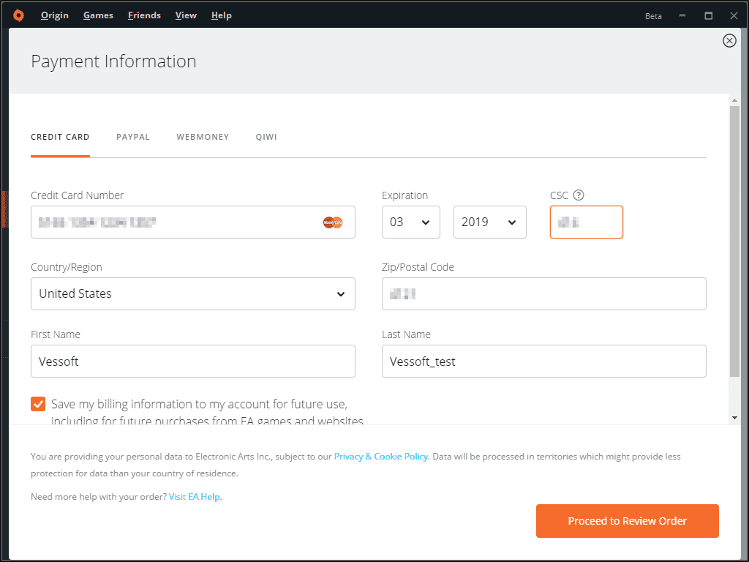Maximize the Origin window
Image resolution: width=749 pixels, height=562 pixels.
click(708, 15)
